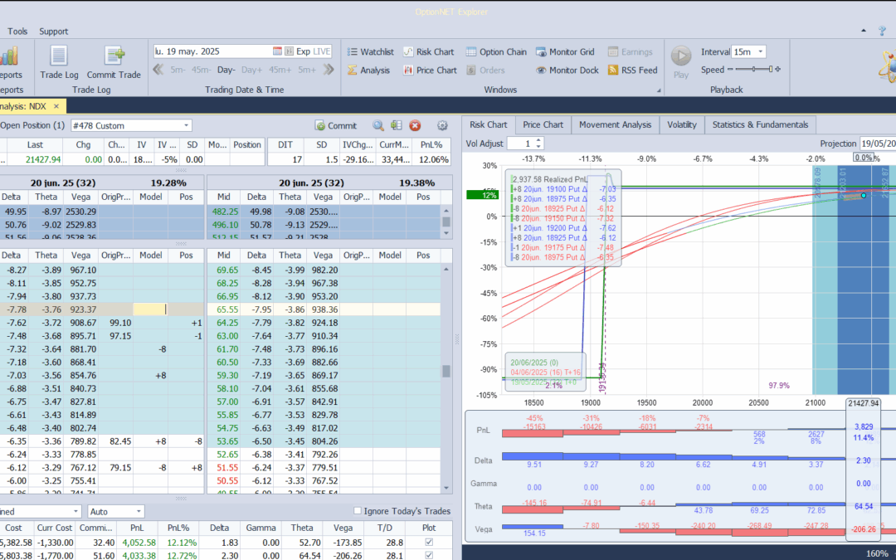Image resolution: width=896 pixels, height=560 pixels.
Task: Click the Projection date field
Action: [x=878, y=144]
